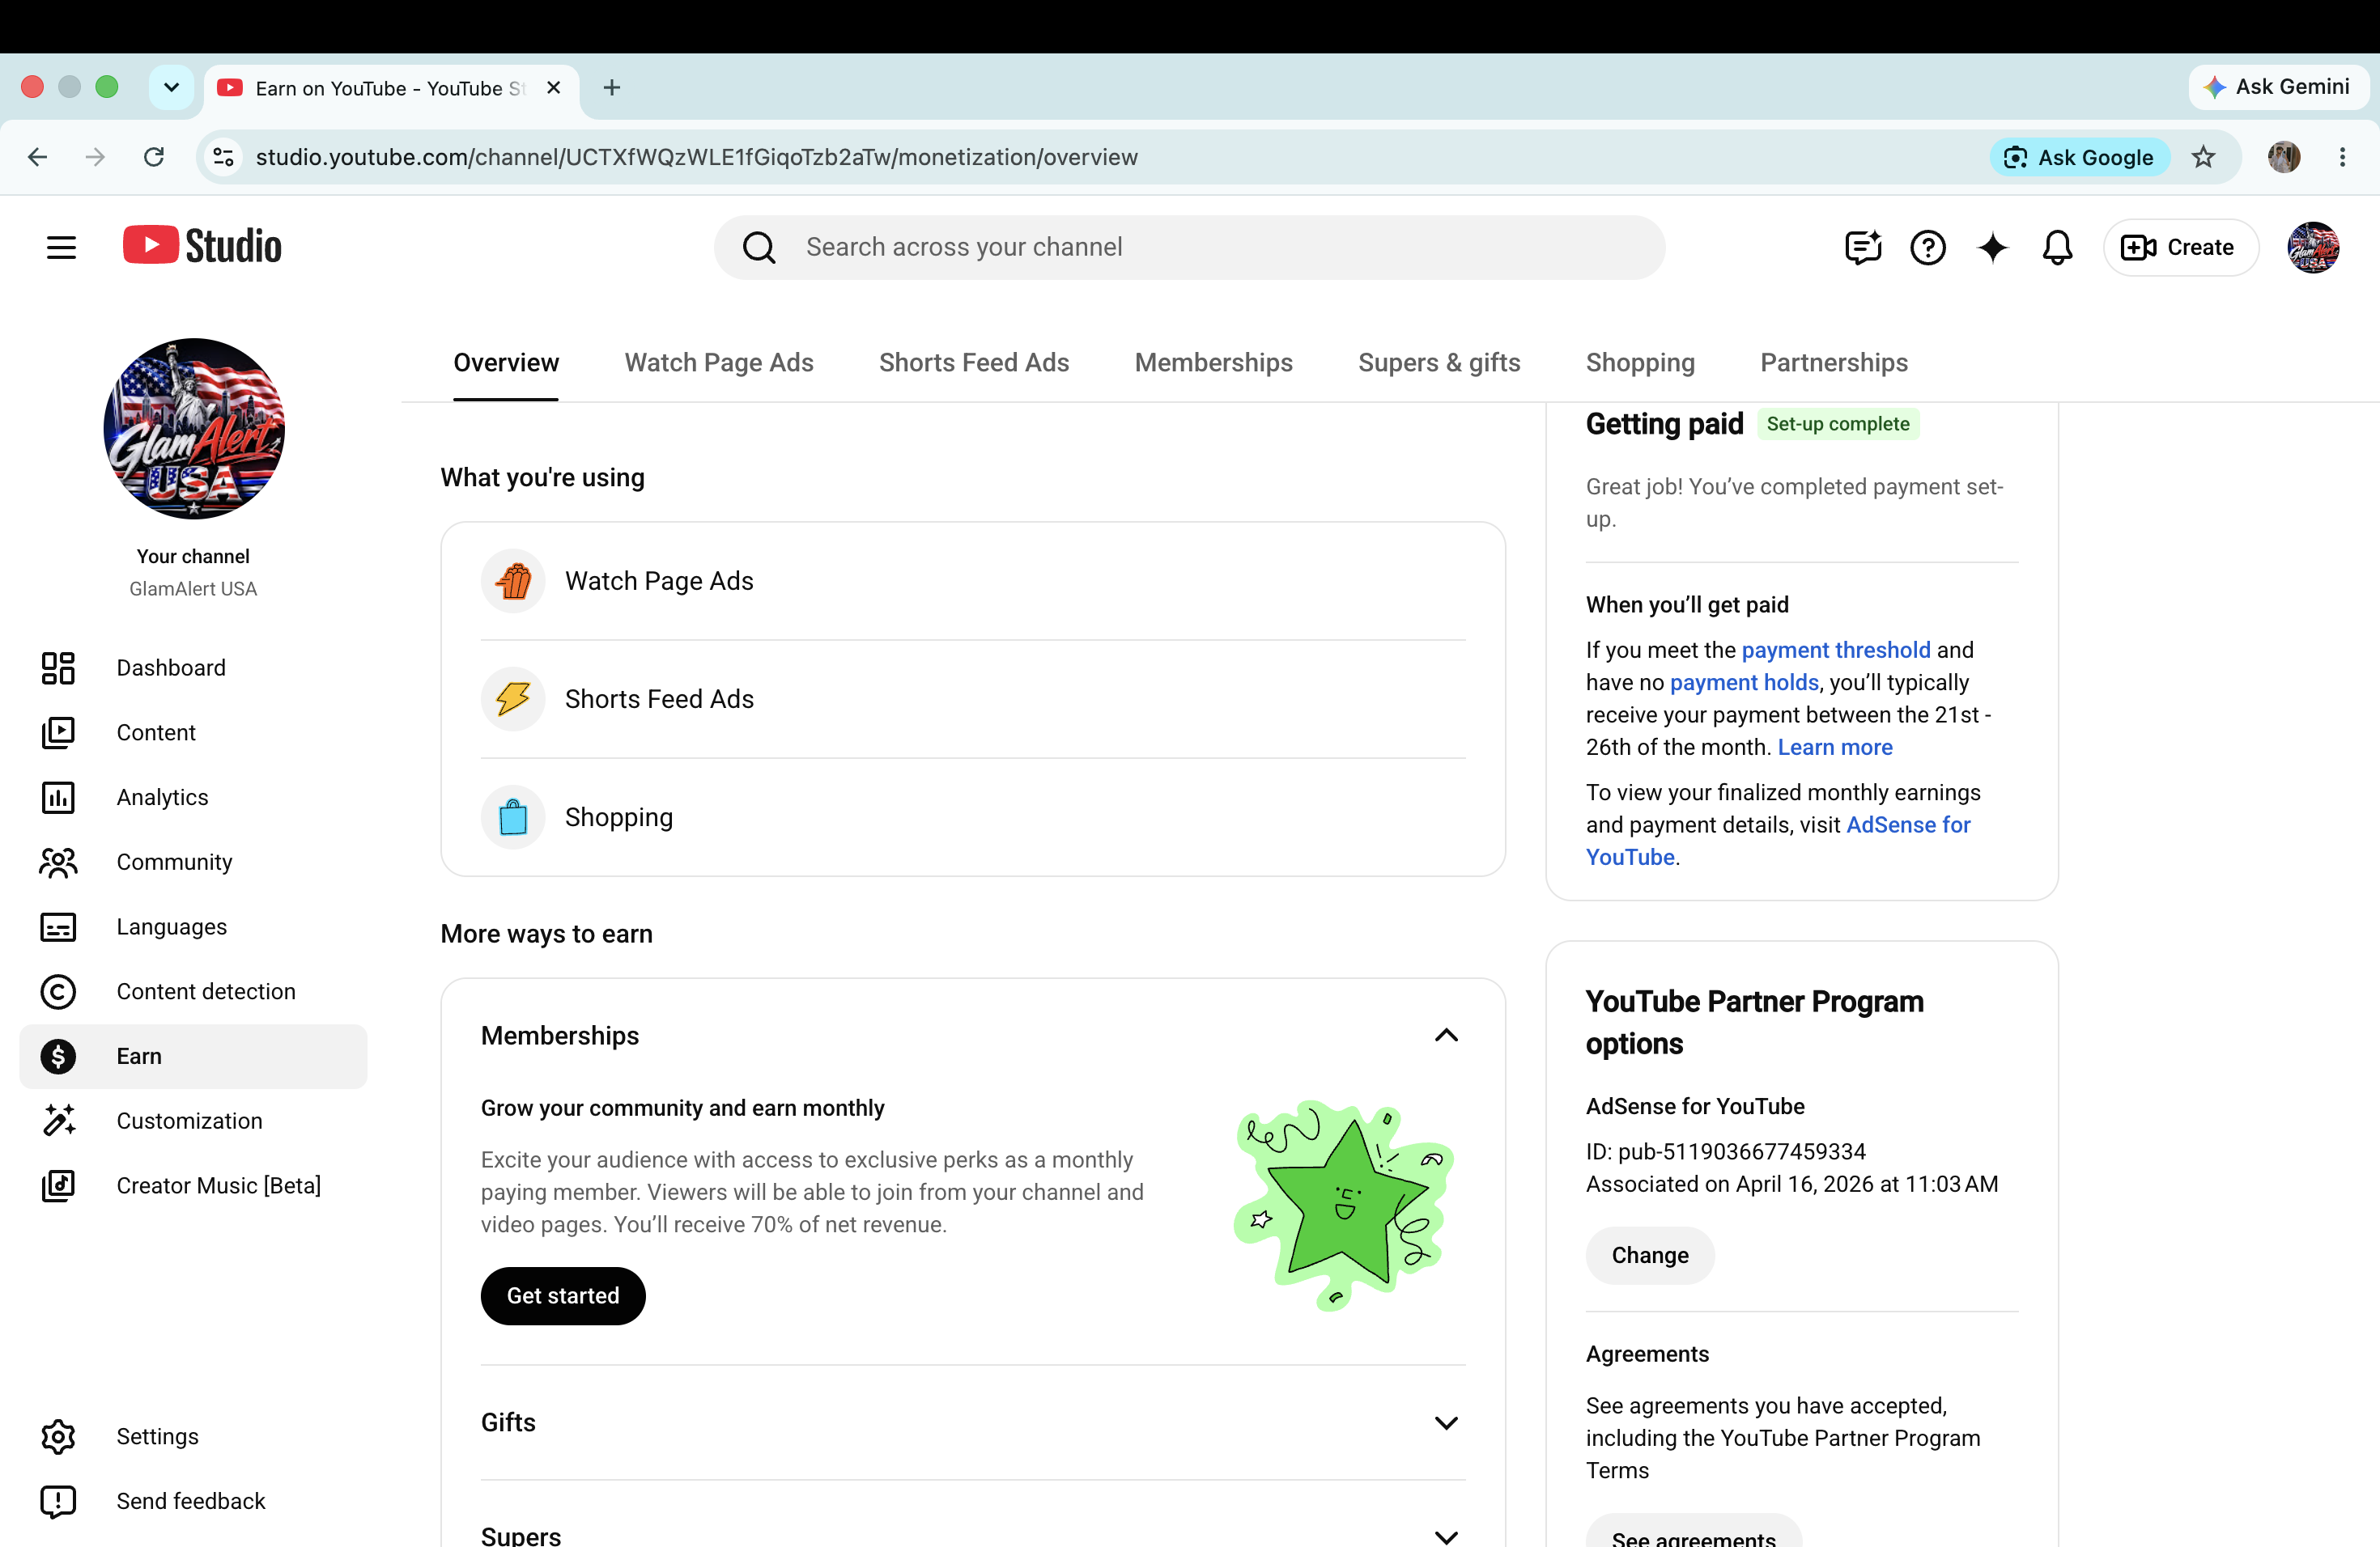Select the Partnerships tab

point(1834,362)
